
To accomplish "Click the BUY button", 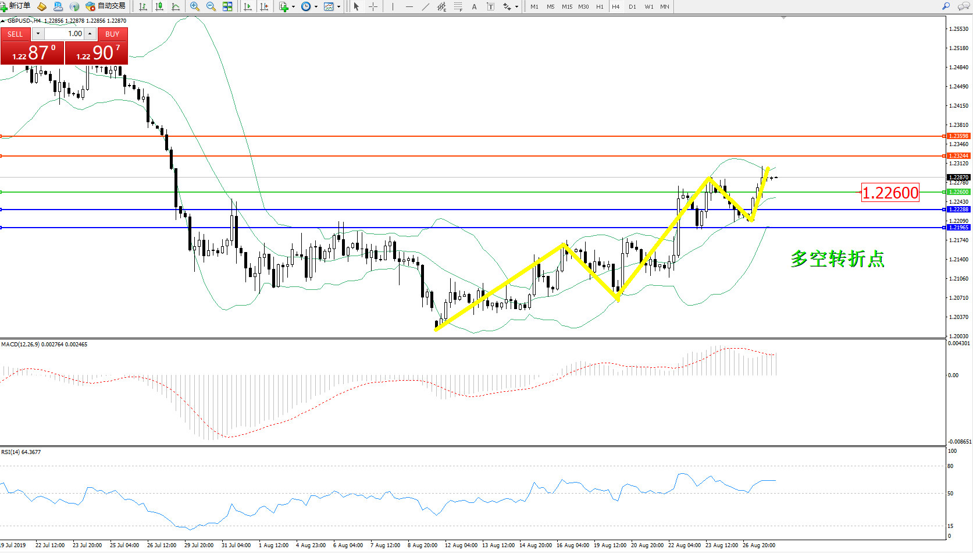I will coord(112,34).
